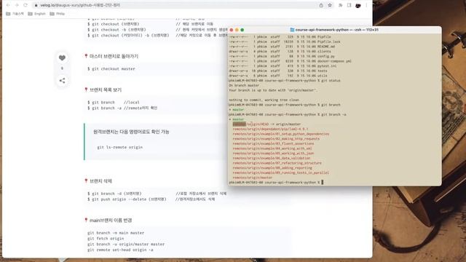Click the 'git branch -u origin/master master' line
The width and height of the screenshot is (466, 262).
[126, 245]
